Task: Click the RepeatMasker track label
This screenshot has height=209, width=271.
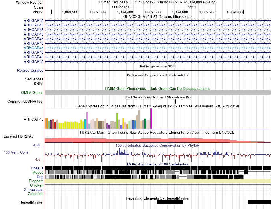Action: [31, 202]
